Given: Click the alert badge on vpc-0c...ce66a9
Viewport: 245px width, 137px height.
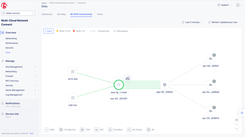Looking at the screenshot, I should click(x=214, y=81).
